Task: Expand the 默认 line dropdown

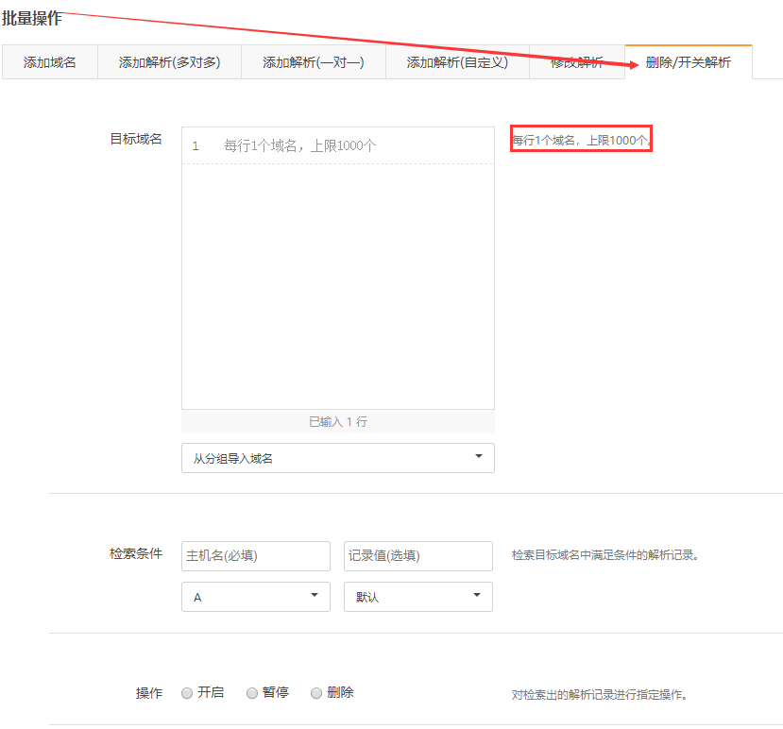Action: coord(417,597)
